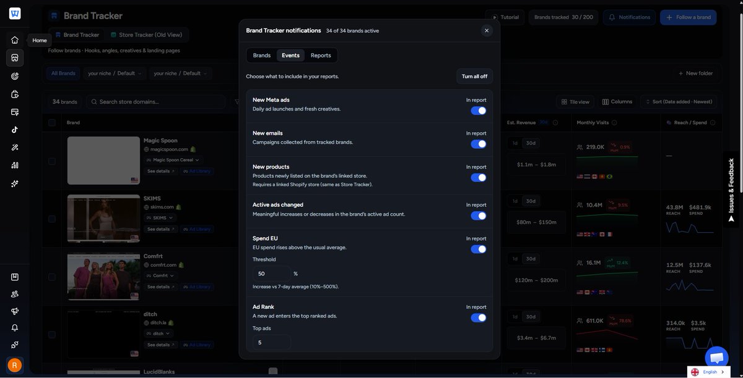Viewport: 743px width, 378px height.
Task: Open the Notifications button in header
Action: point(630,17)
